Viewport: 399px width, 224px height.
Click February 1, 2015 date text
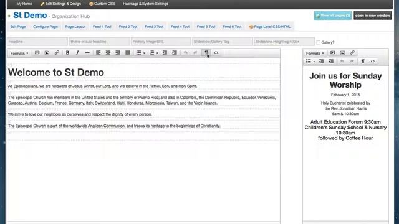pos(345,95)
